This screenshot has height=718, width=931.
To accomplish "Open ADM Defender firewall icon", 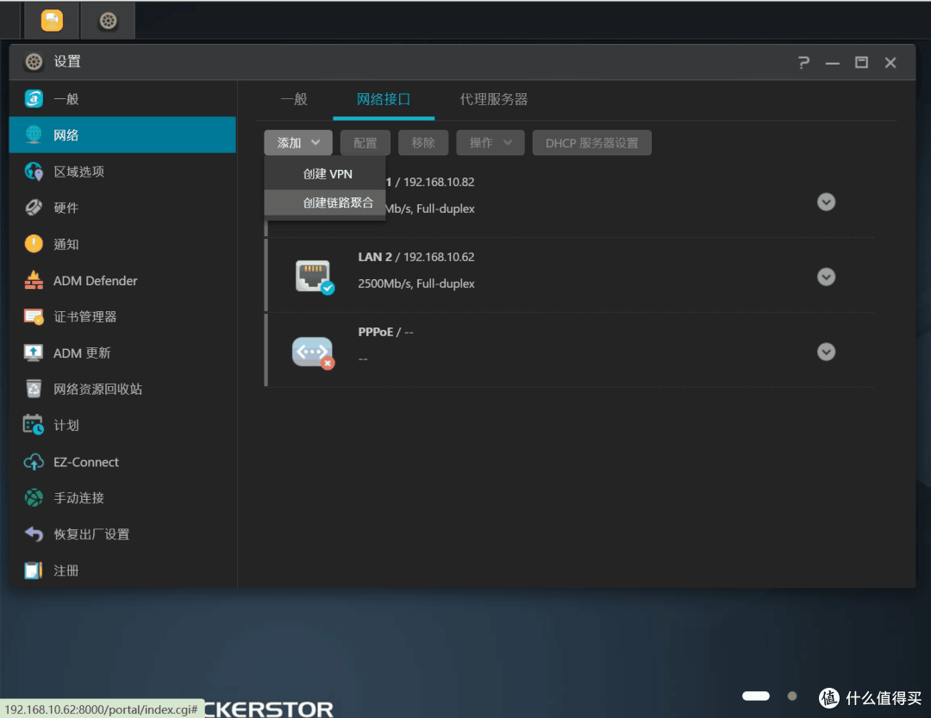I will pos(34,280).
